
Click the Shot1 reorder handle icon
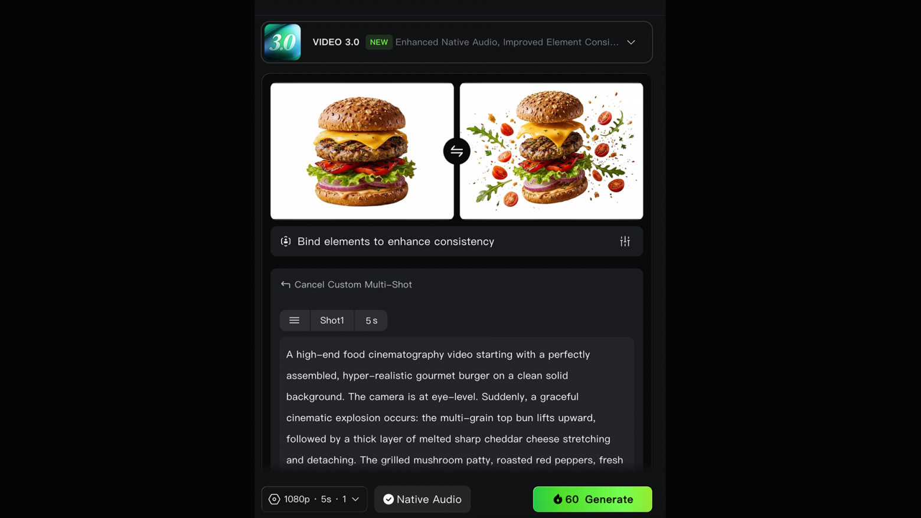295,321
